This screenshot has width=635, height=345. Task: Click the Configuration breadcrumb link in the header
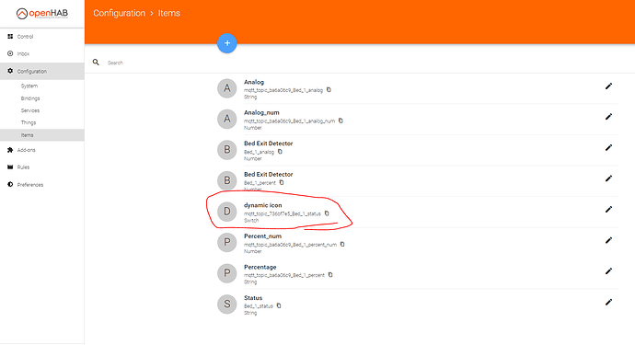pyautogui.click(x=119, y=13)
